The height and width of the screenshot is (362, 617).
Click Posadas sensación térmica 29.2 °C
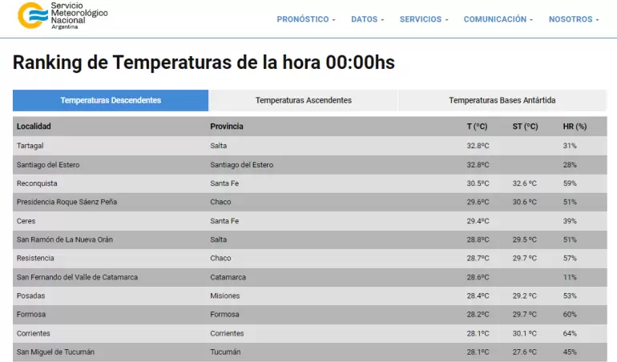click(x=525, y=296)
